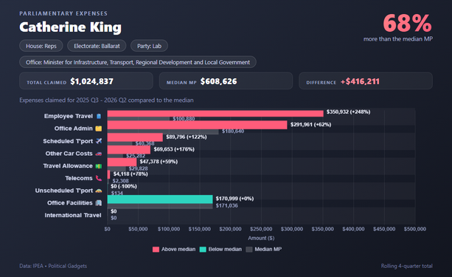Select the House: Reps tag
The width and height of the screenshot is (452, 277).
pyautogui.click(x=41, y=46)
